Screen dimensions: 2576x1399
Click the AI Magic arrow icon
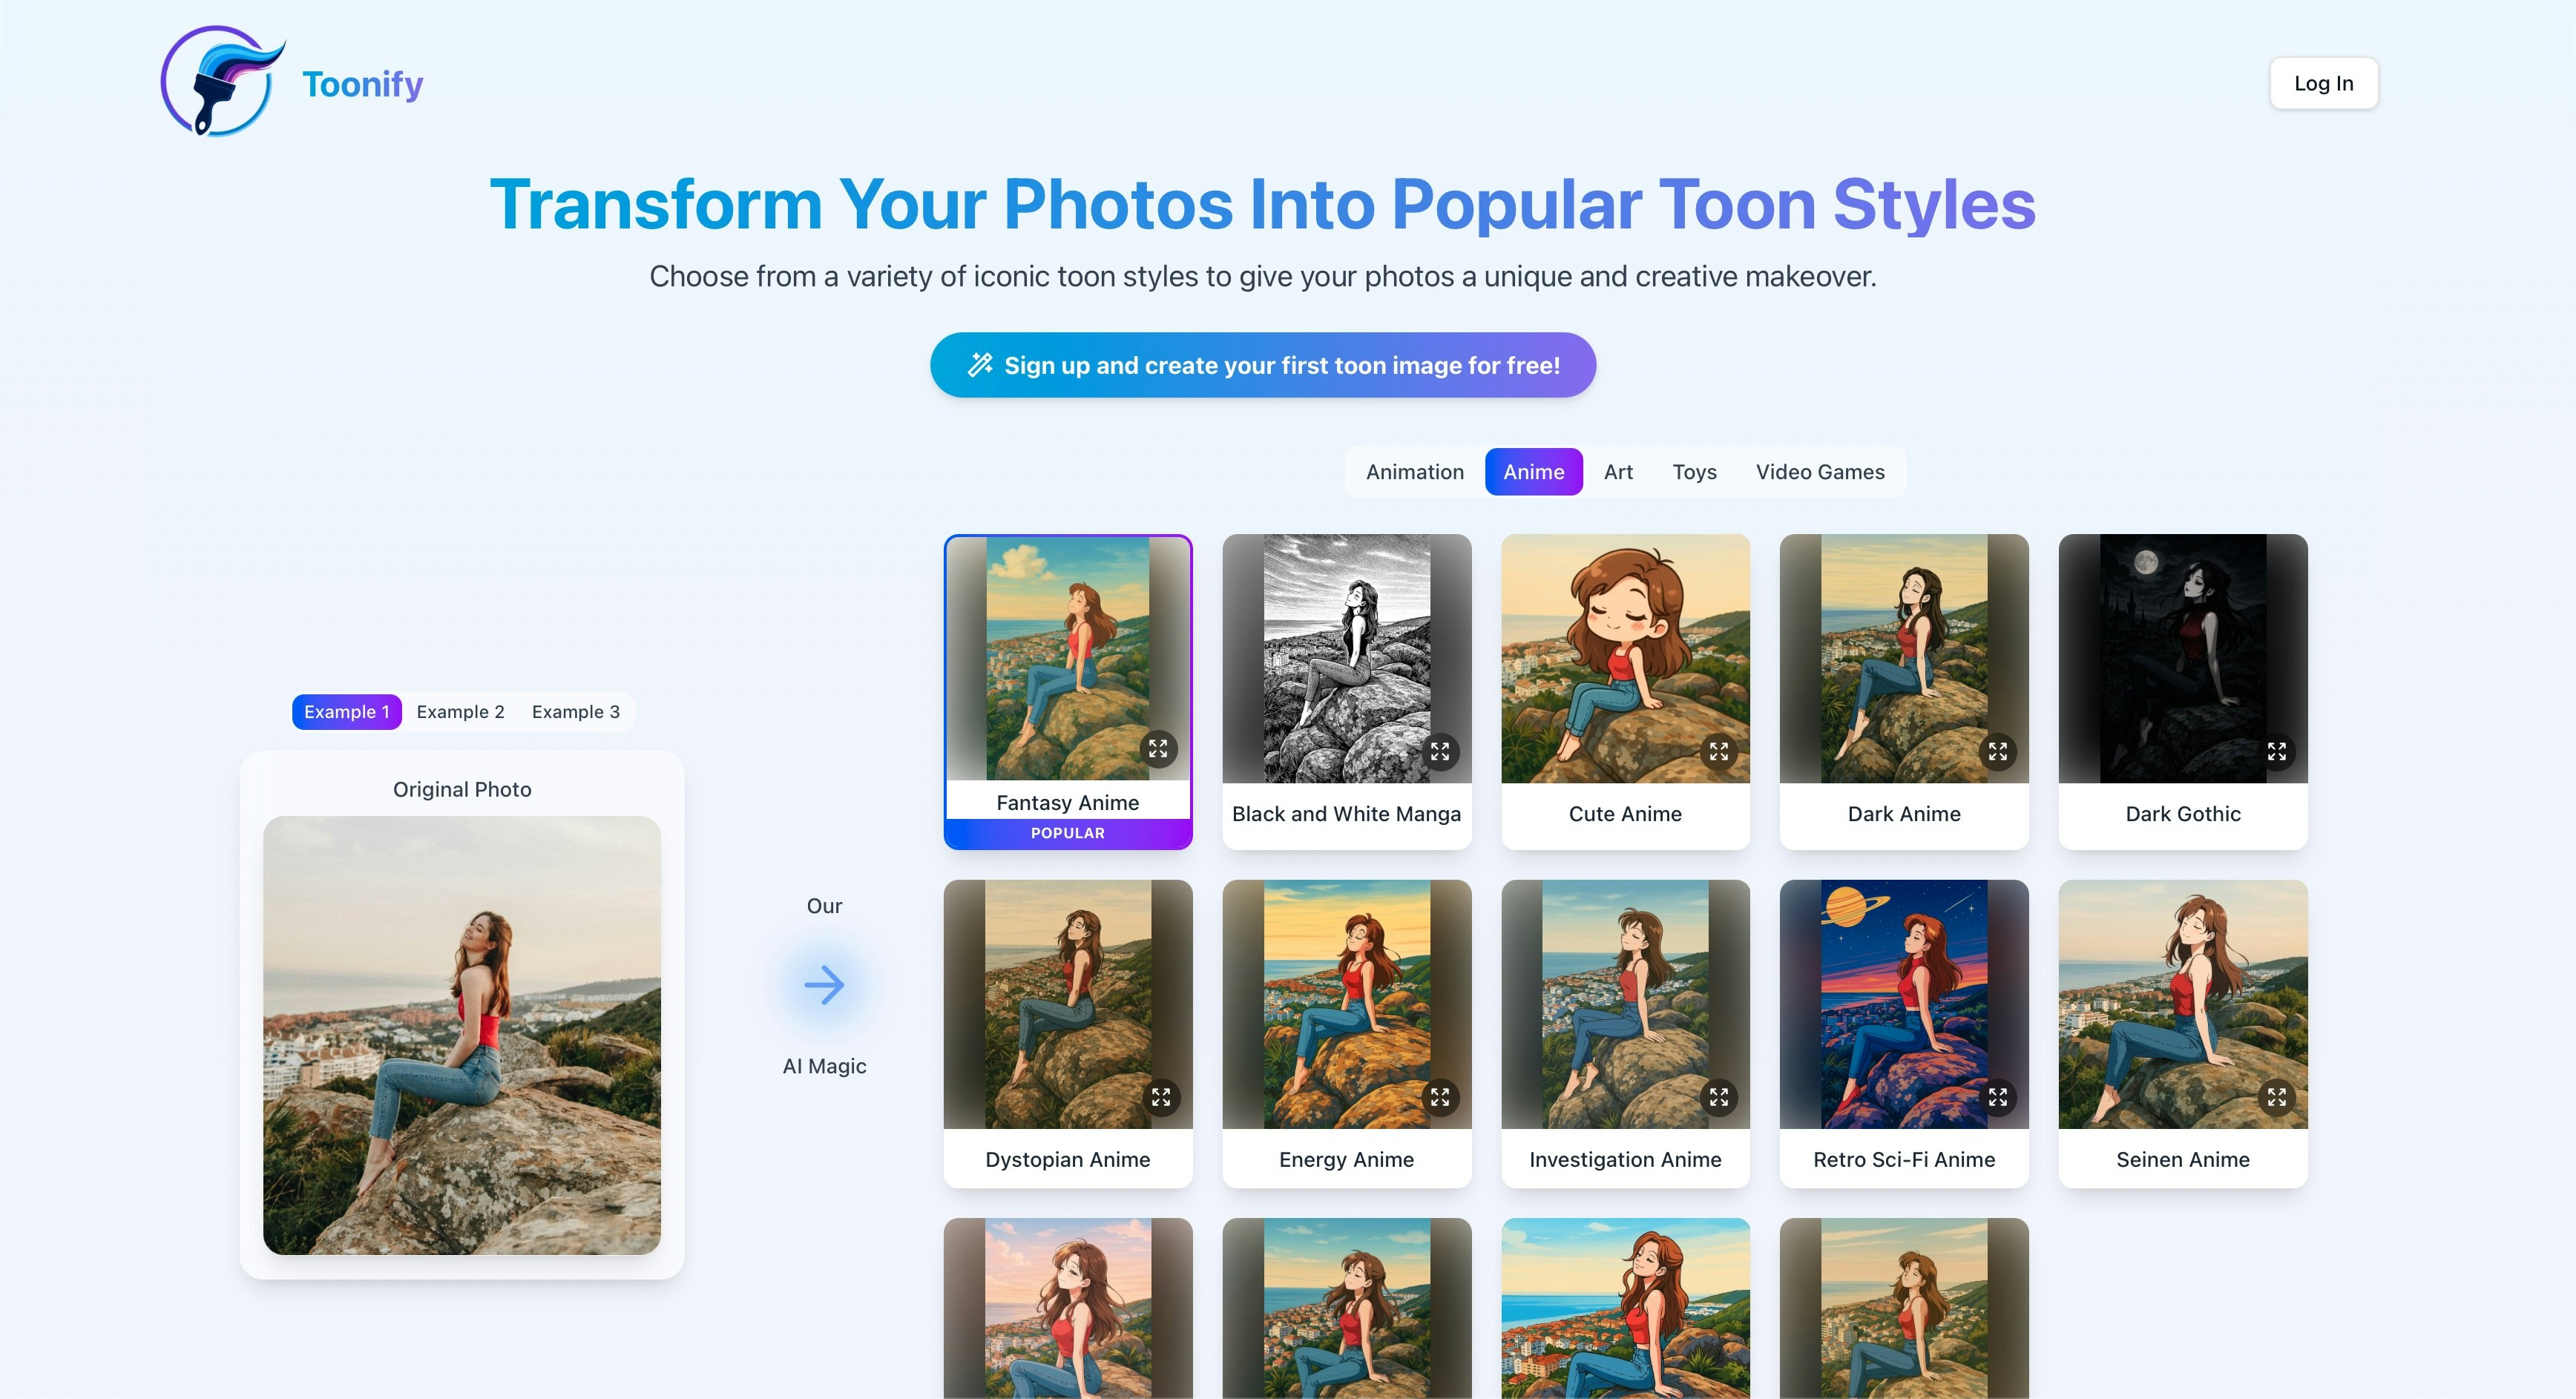coord(824,985)
